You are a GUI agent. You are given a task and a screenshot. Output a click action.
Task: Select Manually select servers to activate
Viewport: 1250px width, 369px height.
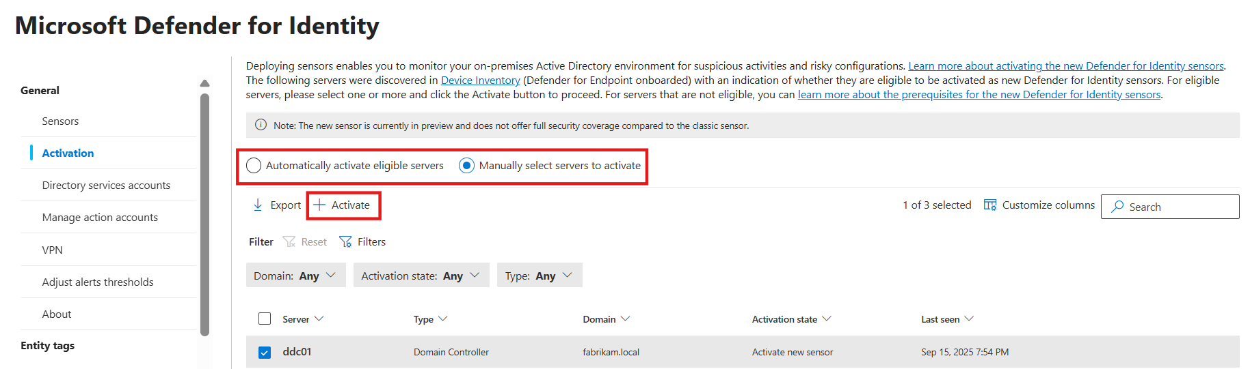pos(466,166)
